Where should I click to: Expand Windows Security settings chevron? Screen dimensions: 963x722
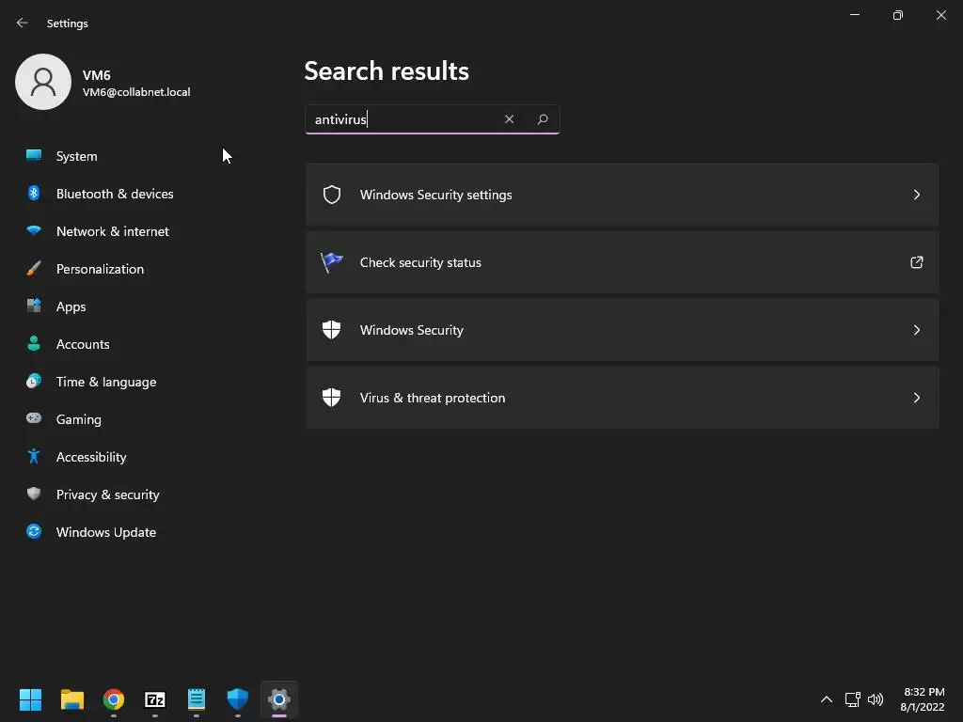click(x=916, y=195)
